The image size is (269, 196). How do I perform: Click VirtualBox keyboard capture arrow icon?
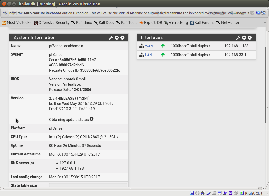point(242,193)
